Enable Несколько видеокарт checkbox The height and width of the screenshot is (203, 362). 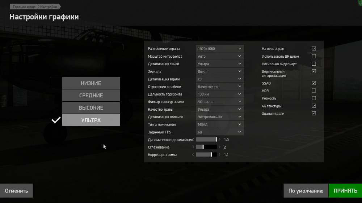[x=314, y=64]
